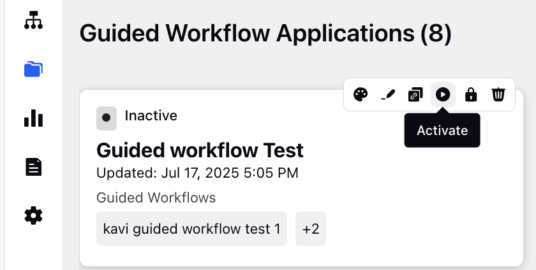
Task: Open the Guided workflow Test title
Action: 200,150
